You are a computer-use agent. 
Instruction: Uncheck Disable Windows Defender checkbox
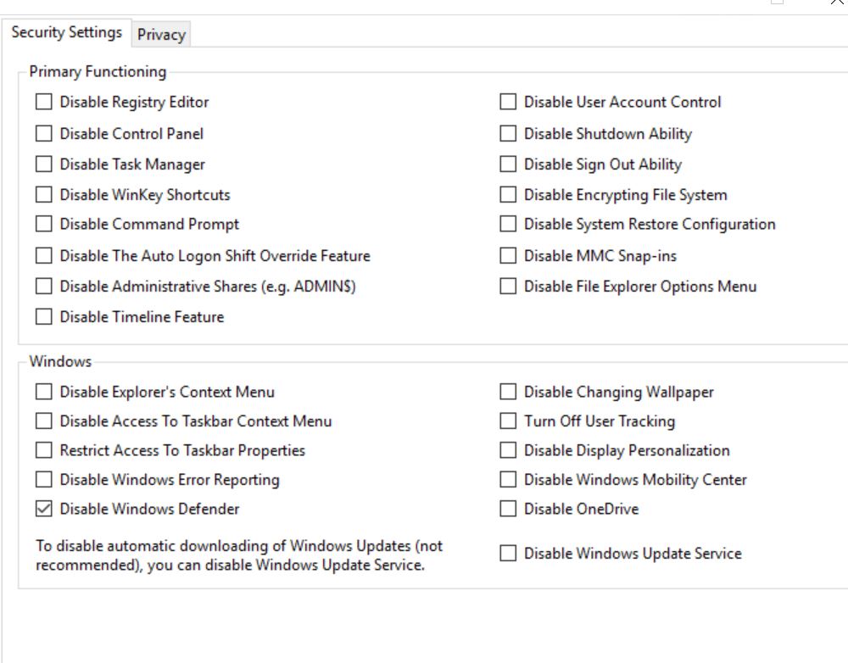point(43,510)
